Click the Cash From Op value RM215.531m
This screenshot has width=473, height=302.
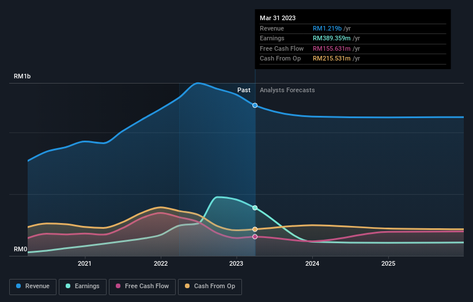[x=332, y=59]
